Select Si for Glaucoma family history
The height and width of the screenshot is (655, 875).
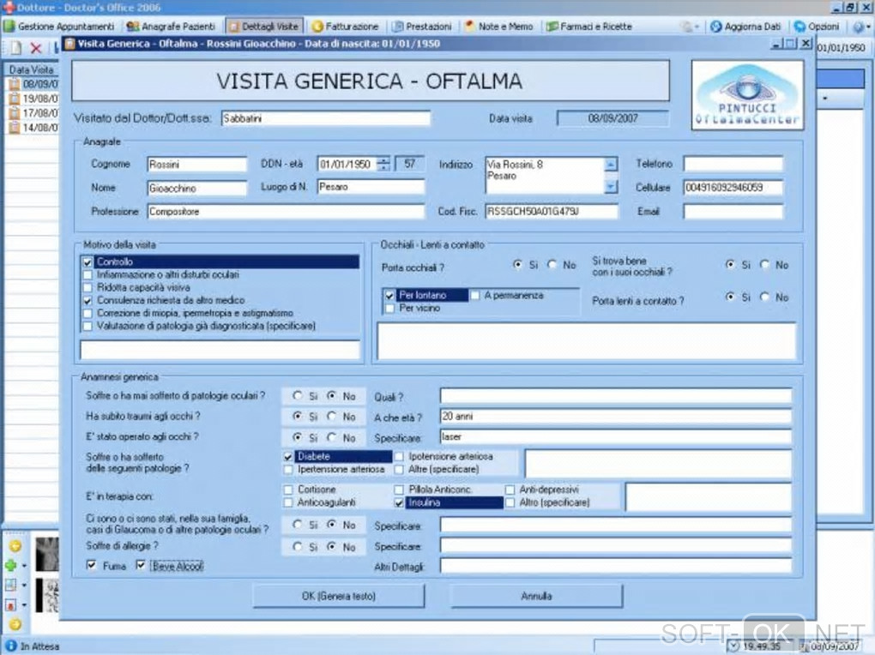coord(298,525)
